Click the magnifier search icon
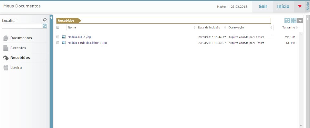 (45, 26)
